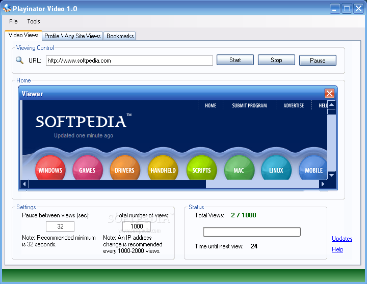The height and width of the screenshot is (284, 367).
Task: Click the time until next view value 24
Action: click(254, 246)
